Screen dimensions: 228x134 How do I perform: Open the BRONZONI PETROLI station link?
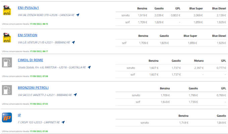tap(33, 88)
